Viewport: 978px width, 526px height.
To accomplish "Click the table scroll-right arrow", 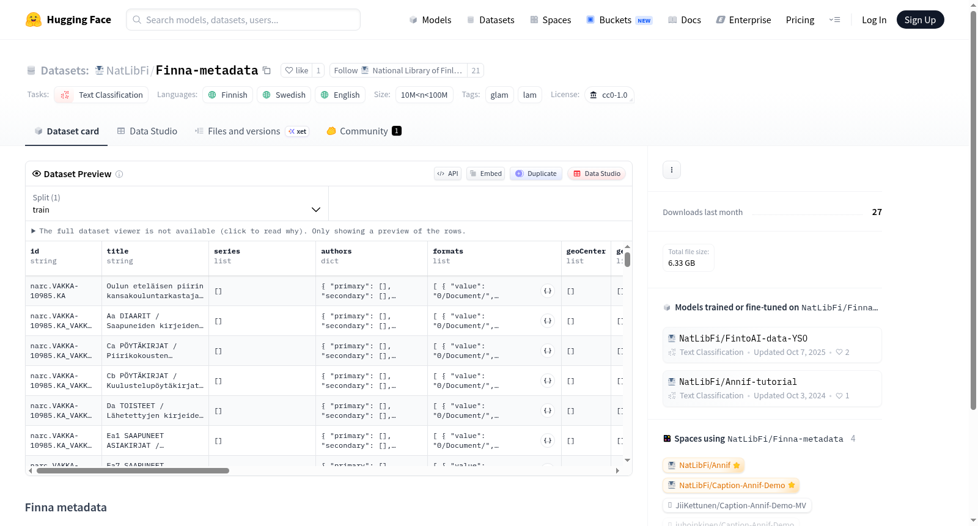I will (617, 470).
